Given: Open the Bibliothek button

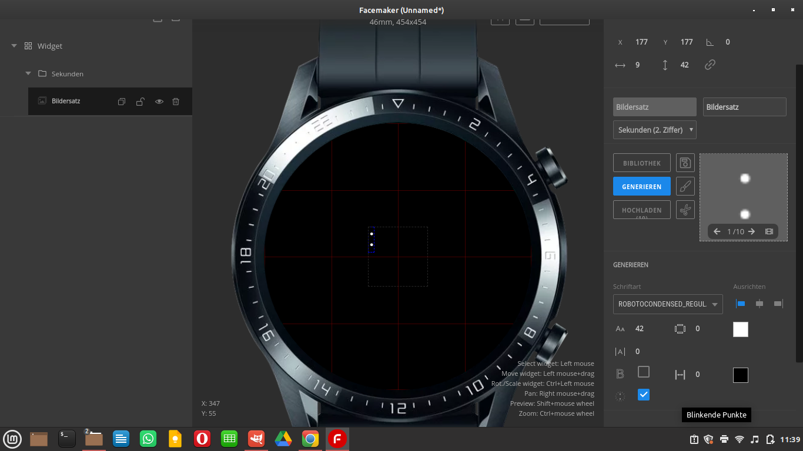Looking at the screenshot, I should (x=641, y=163).
